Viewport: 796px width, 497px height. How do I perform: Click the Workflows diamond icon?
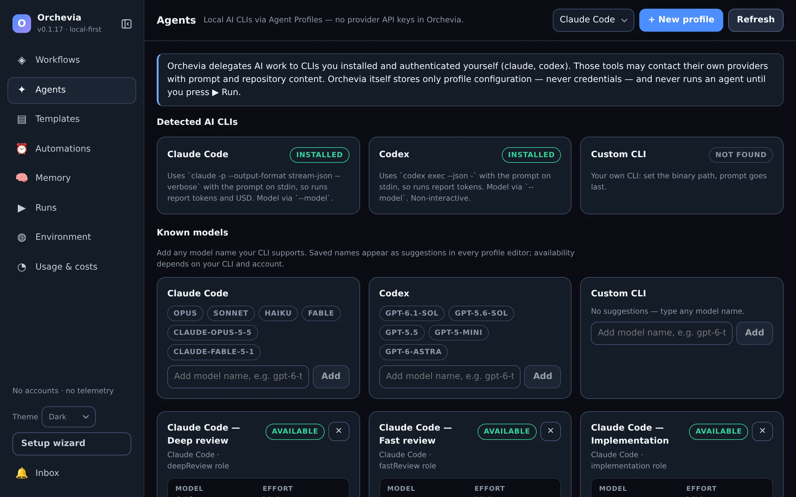[22, 60]
